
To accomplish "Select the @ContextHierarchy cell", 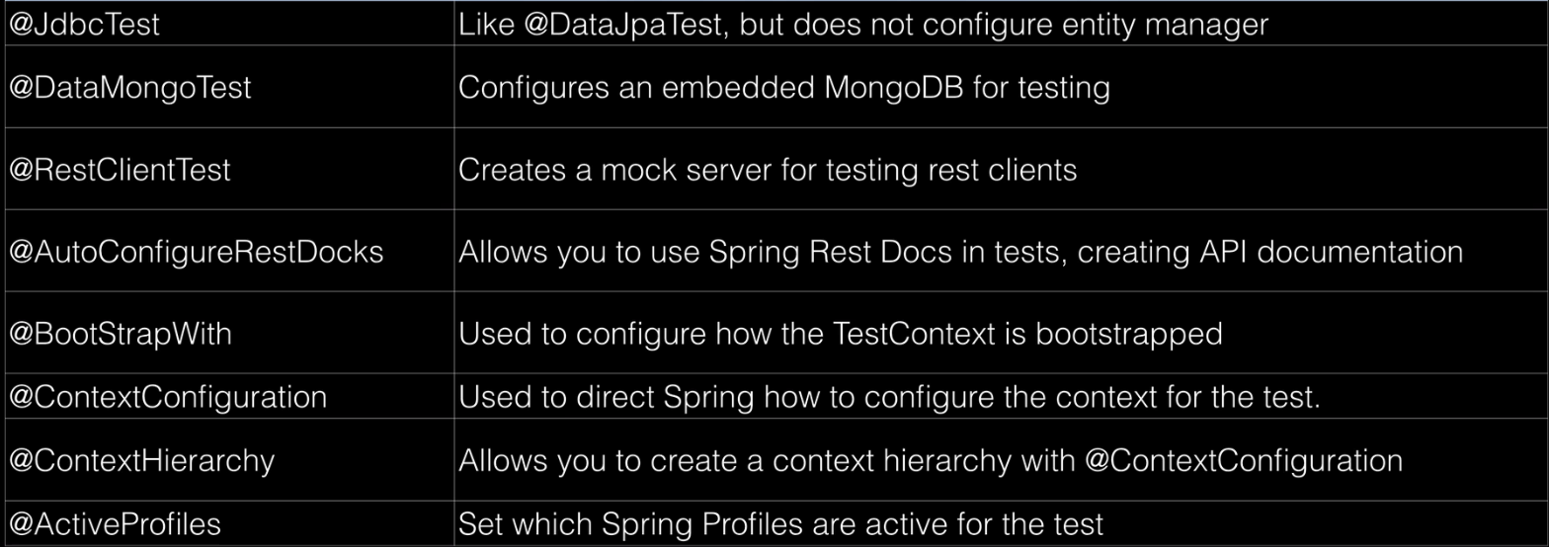I will pos(229,460).
